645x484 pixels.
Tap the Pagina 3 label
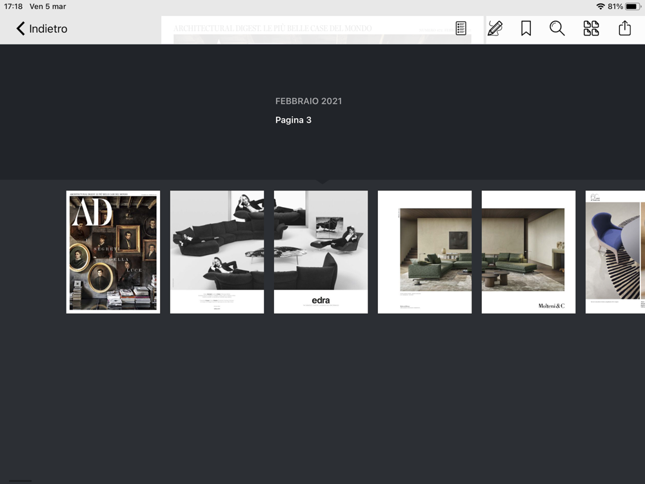[x=293, y=120]
